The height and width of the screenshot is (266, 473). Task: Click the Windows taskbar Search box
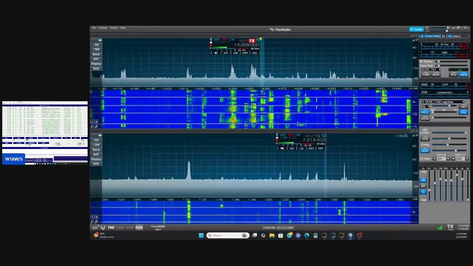pos(228,235)
